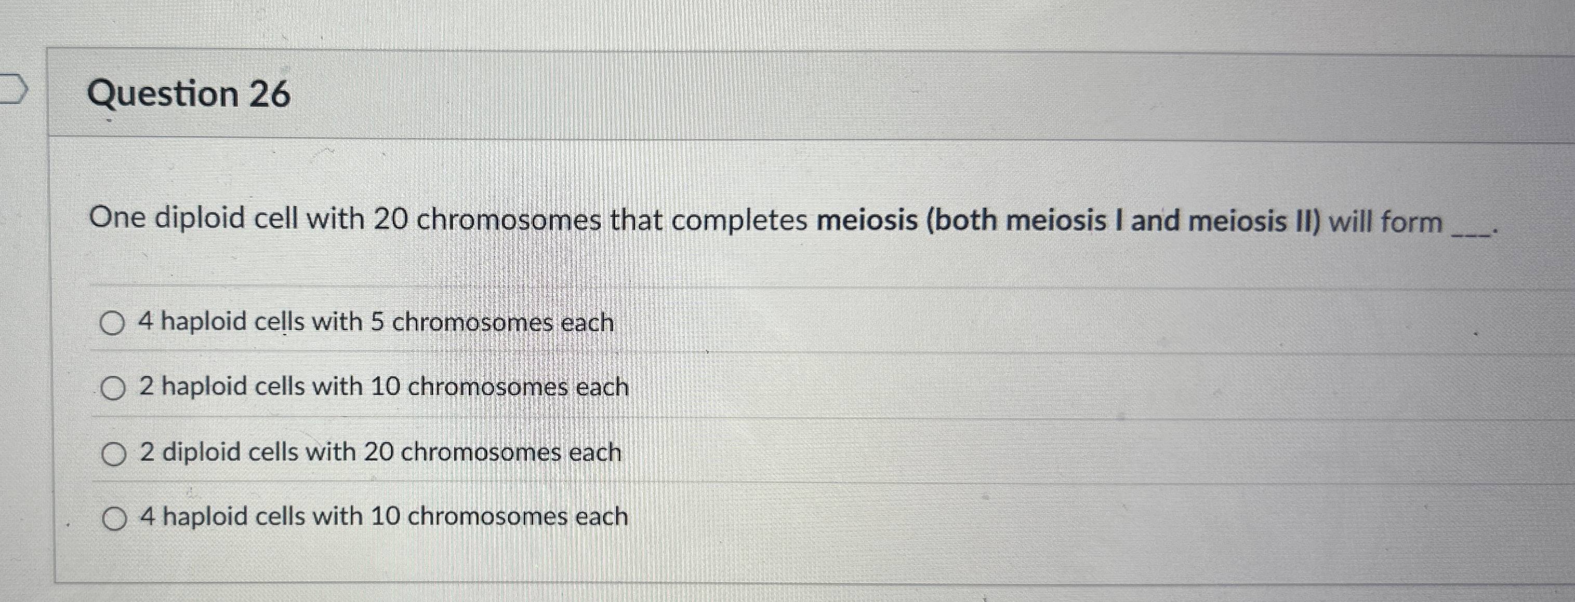
Task: Choose the answer ending in 20 chromosomes each
Action: pyautogui.click(x=380, y=453)
